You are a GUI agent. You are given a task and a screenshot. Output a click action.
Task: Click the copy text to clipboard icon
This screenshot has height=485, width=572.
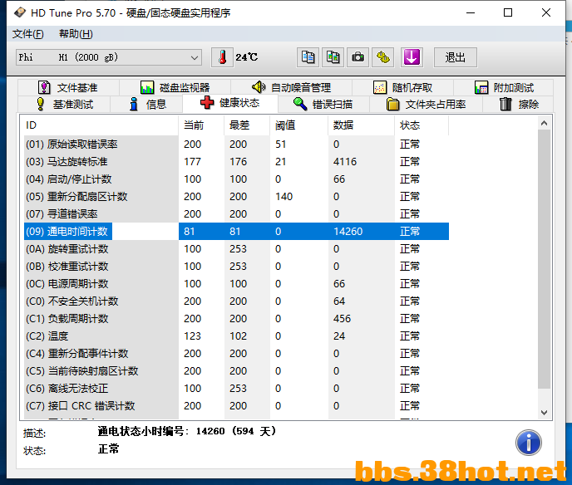(x=308, y=57)
